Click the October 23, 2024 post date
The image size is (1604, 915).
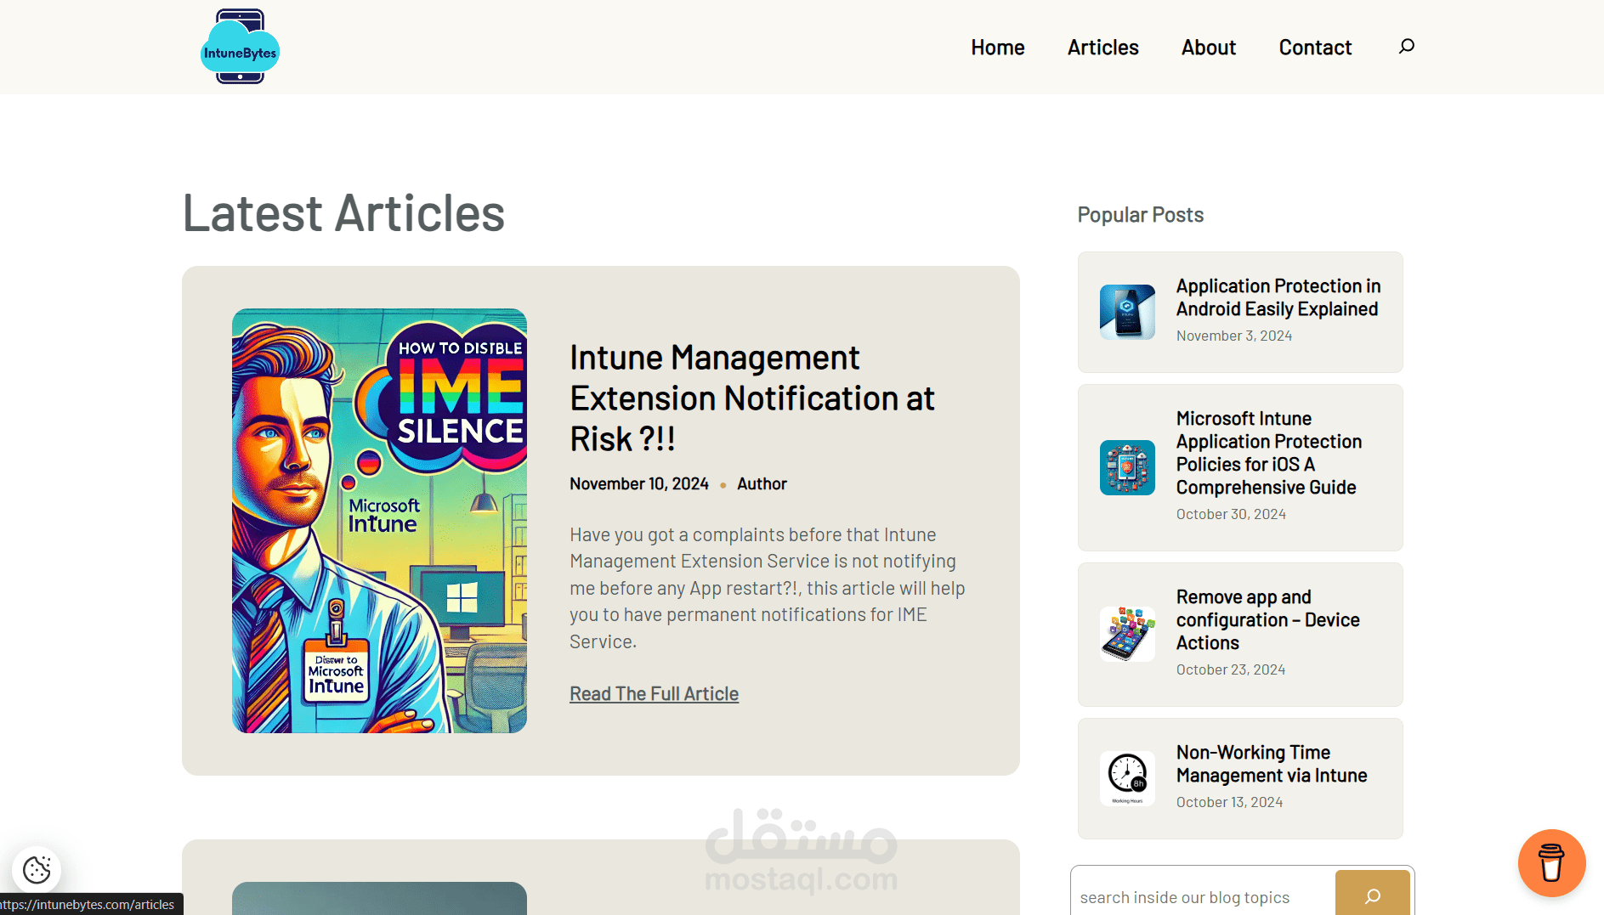point(1231,669)
